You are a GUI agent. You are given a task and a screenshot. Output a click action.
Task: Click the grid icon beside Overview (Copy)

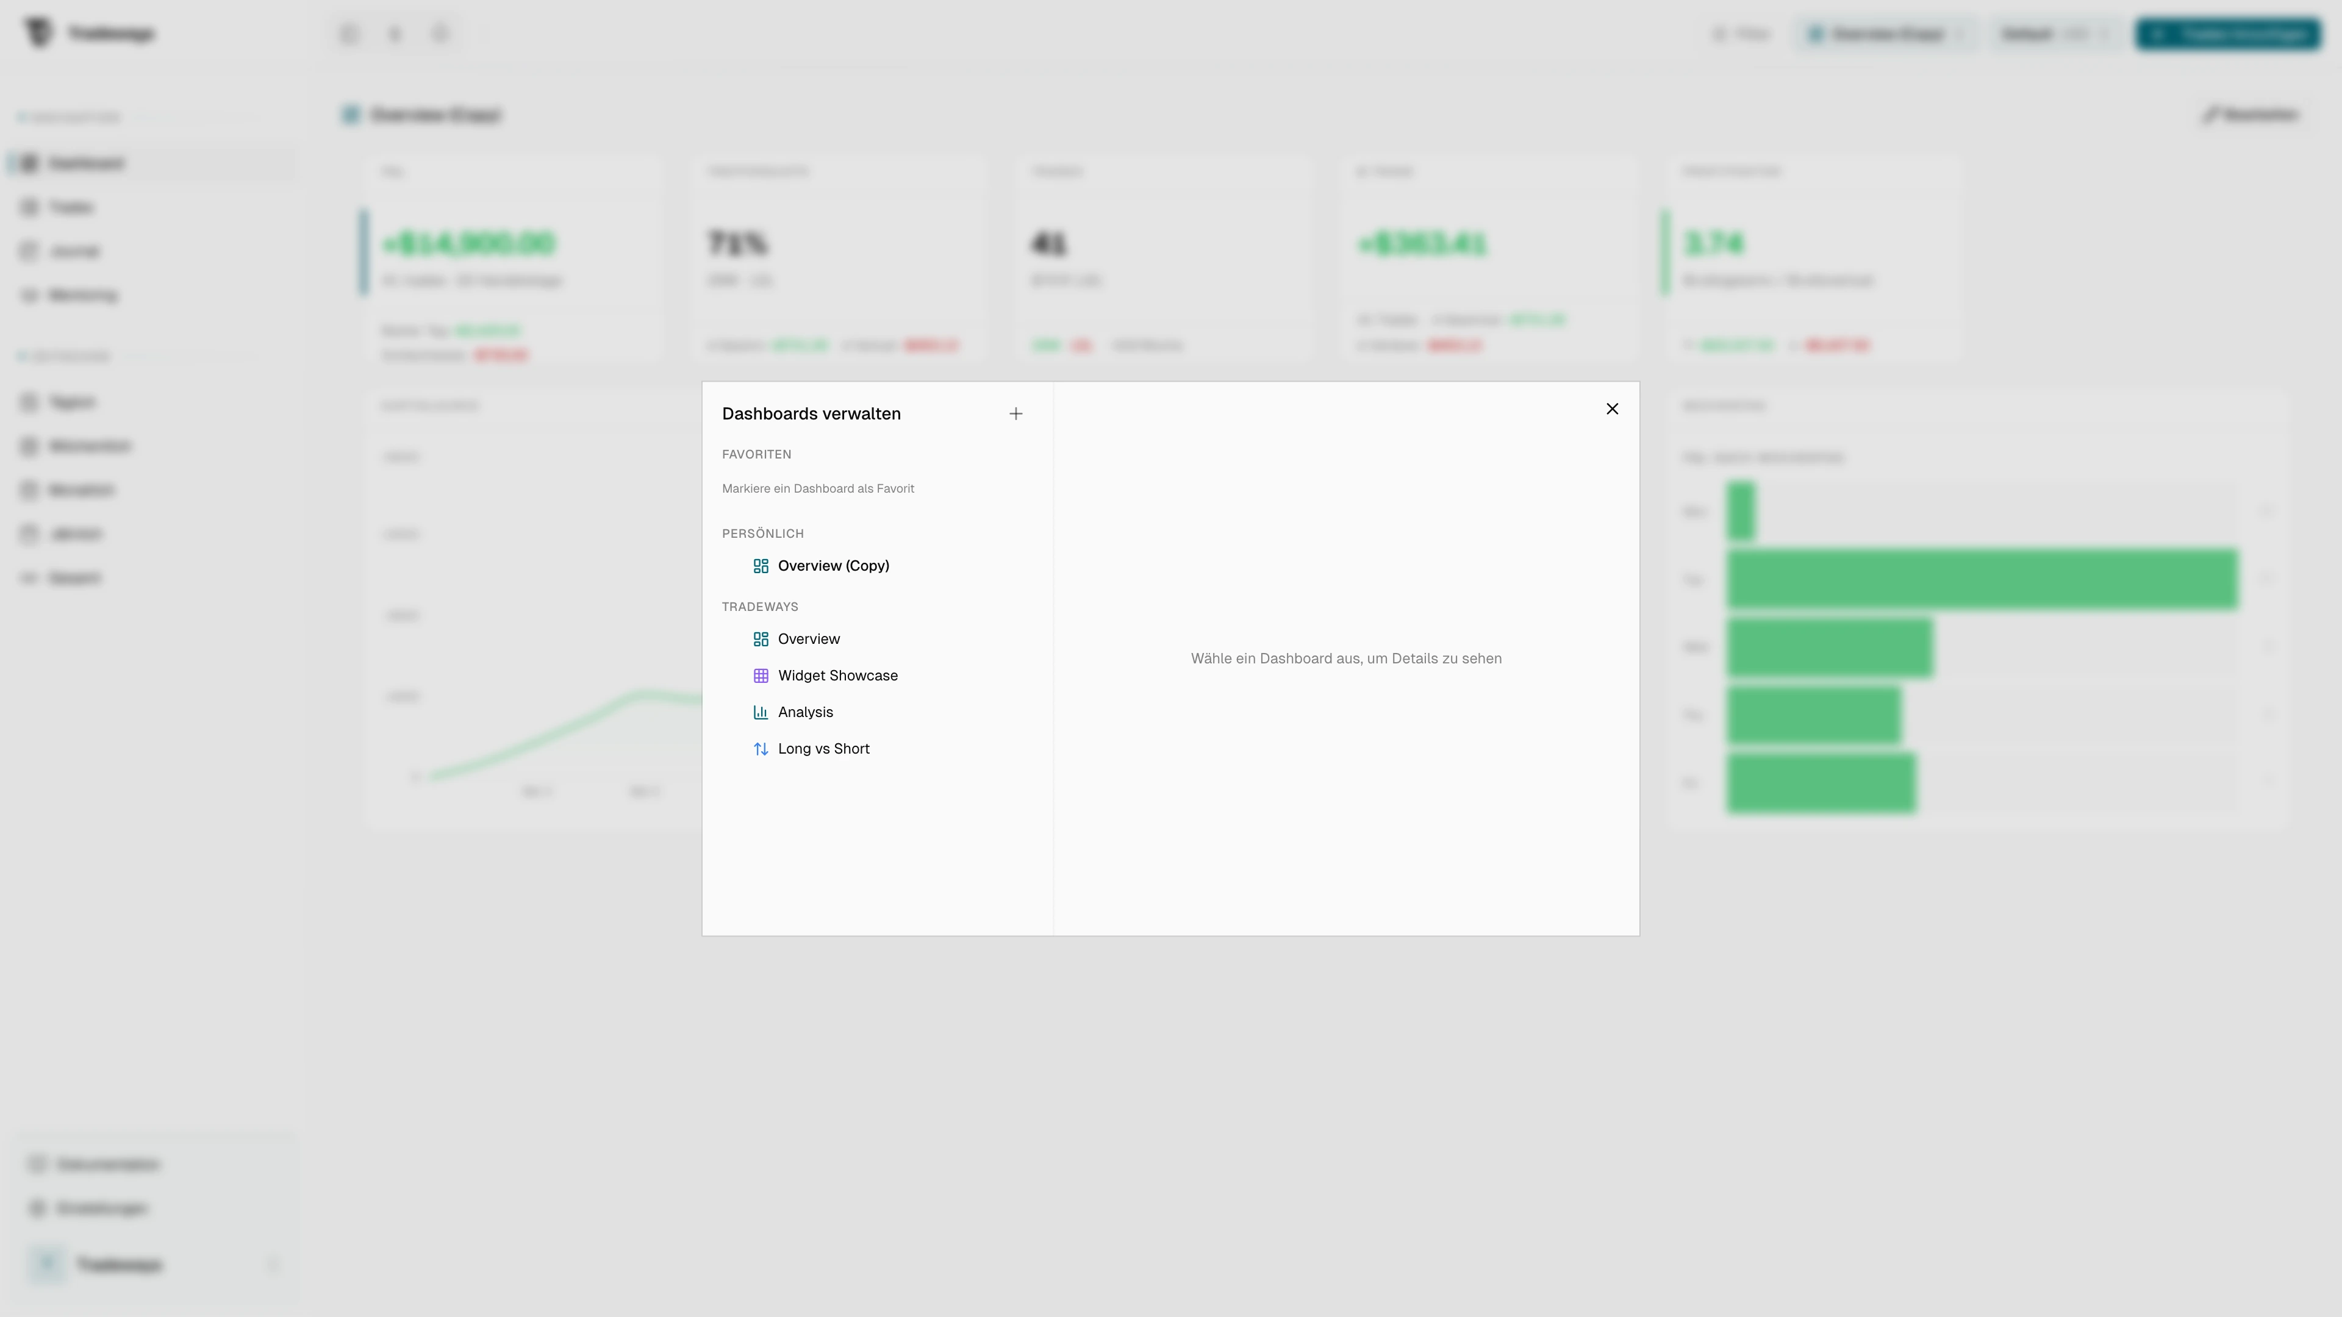click(762, 565)
